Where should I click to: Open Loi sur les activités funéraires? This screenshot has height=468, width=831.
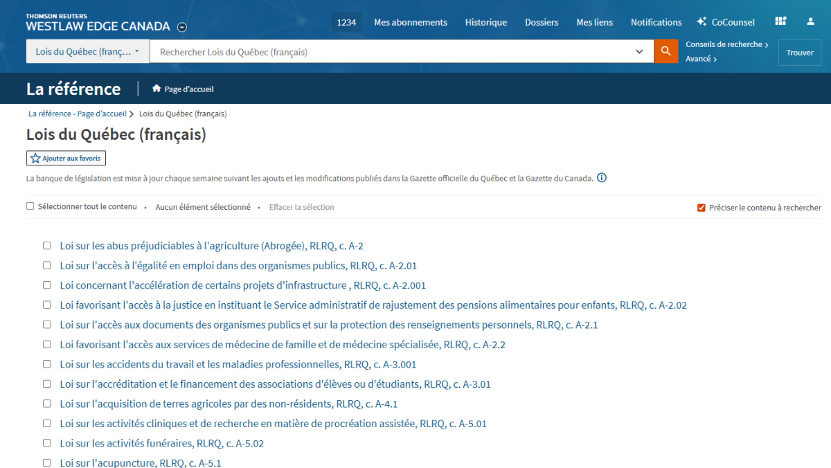click(161, 443)
